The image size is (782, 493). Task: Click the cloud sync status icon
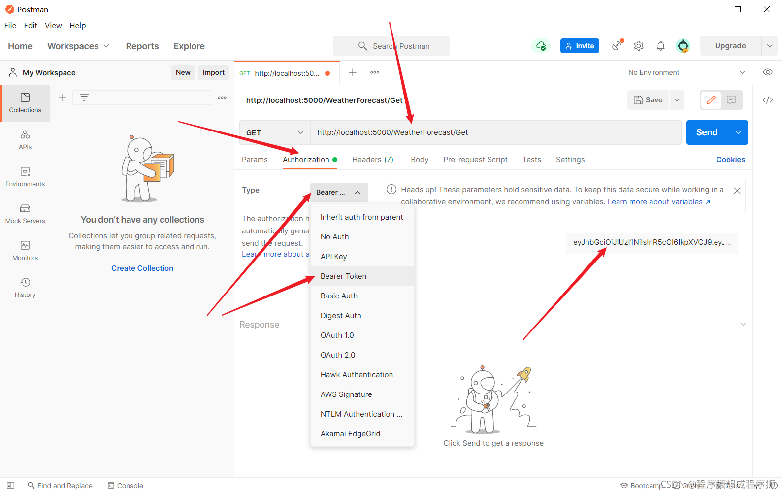coord(541,46)
